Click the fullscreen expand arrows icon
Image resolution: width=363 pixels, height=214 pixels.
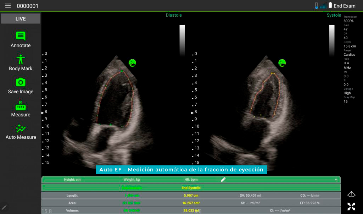point(351,206)
